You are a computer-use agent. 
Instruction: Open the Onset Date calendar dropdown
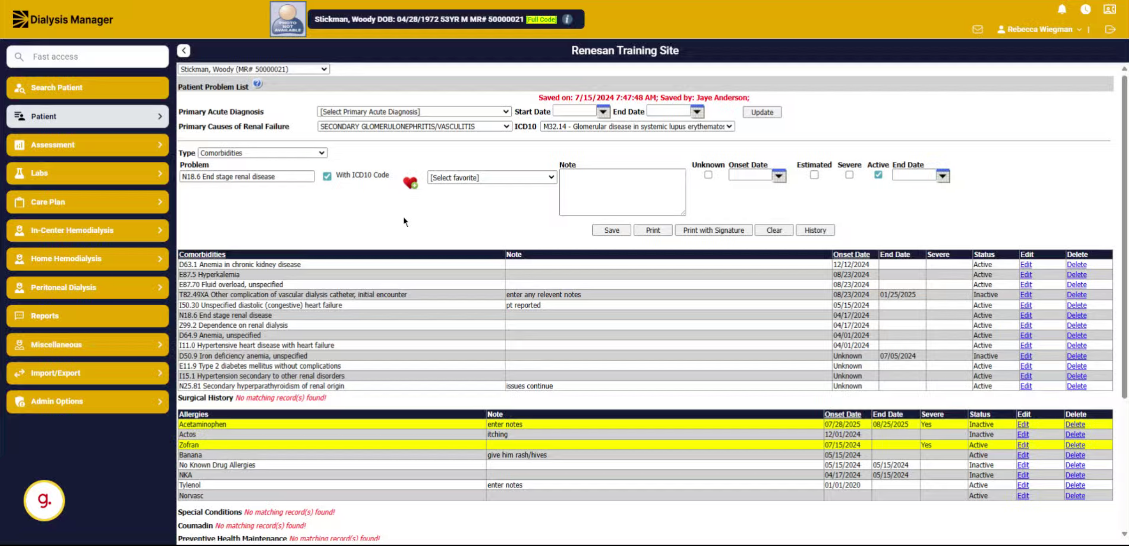(779, 176)
